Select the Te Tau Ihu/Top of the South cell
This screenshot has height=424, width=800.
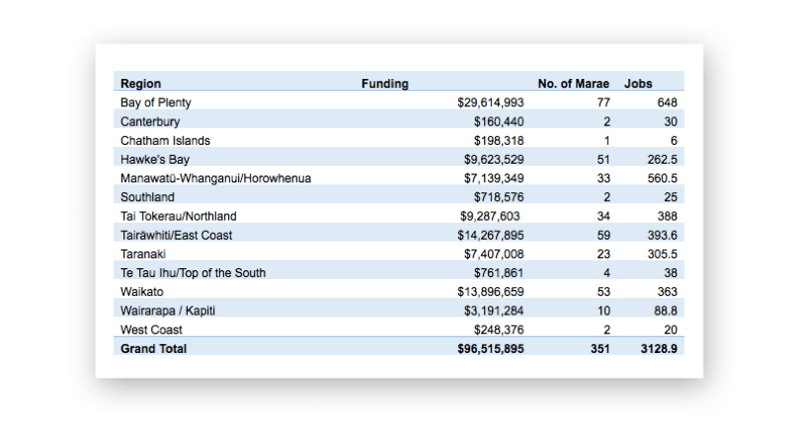pyautogui.click(x=193, y=273)
